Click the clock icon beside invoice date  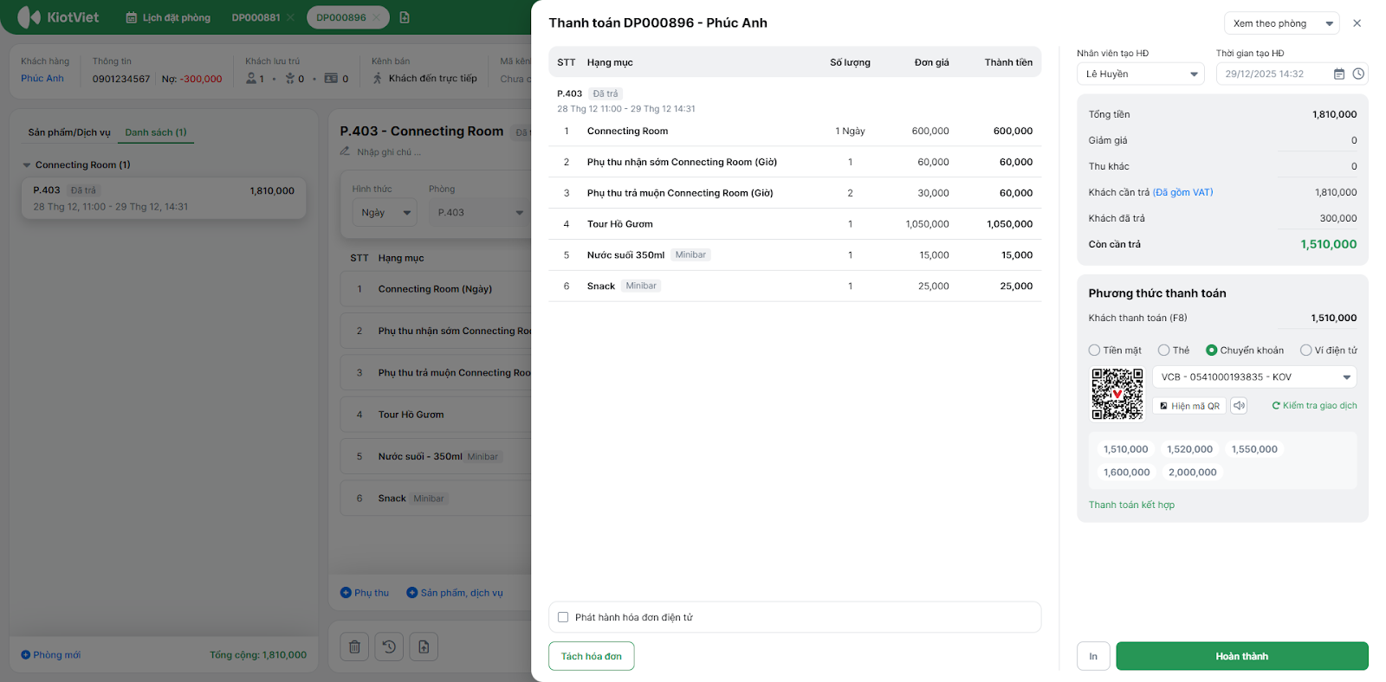[1358, 74]
